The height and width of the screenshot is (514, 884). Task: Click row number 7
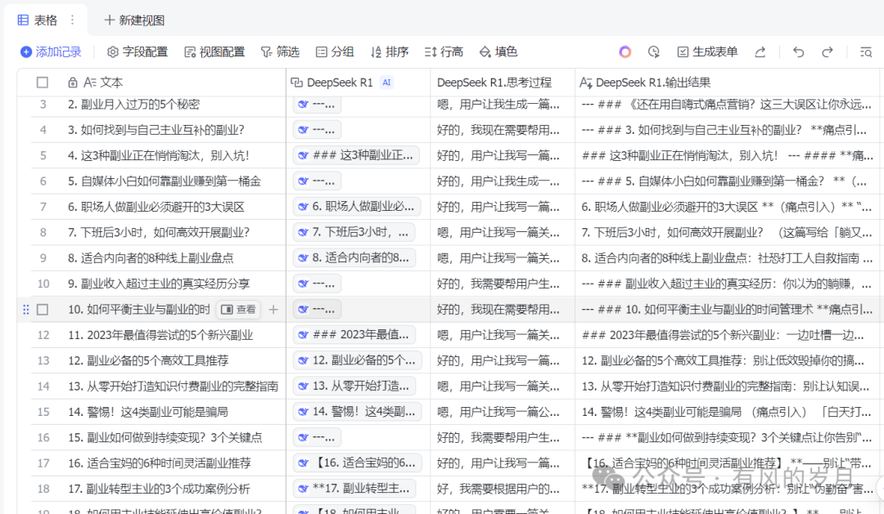point(43,207)
